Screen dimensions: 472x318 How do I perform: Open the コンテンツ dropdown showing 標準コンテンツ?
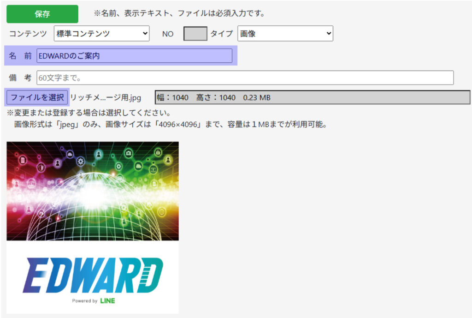pyautogui.click(x=102, y=33)
